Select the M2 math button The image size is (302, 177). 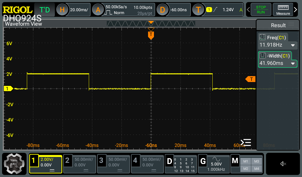coord(246,169)
